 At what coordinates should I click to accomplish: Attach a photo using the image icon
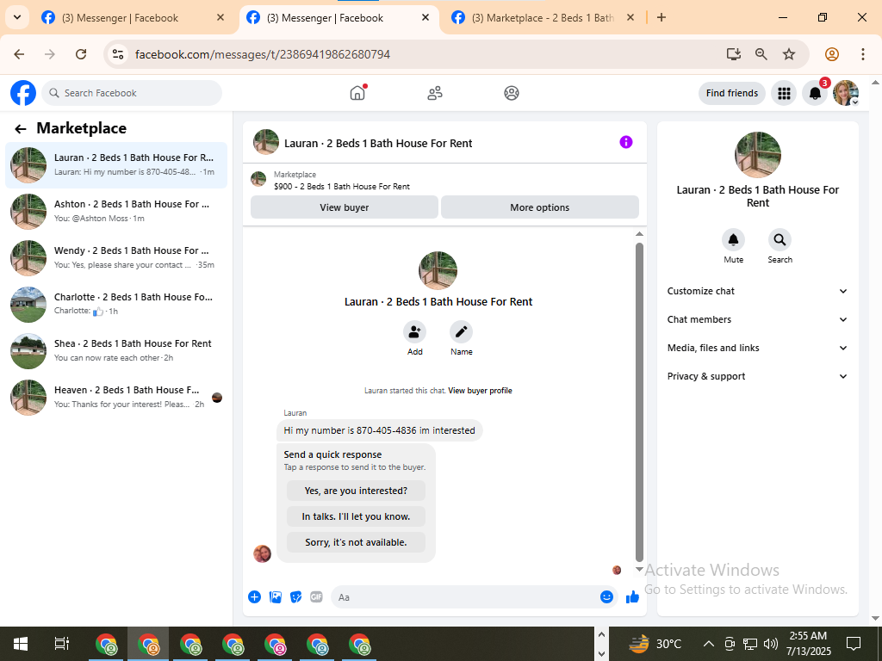[275, 597]
